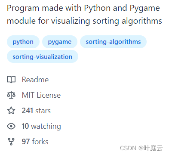Click the eye icon for watchers
Viewport: 169px width, 155px height.
(x=11, y=126)
